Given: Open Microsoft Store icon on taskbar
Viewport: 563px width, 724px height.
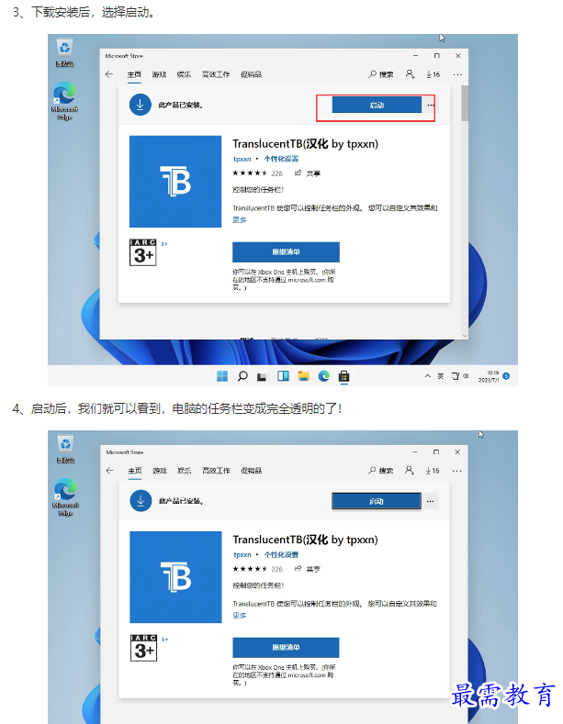Looking at the screenshot, I should [343, 377].
